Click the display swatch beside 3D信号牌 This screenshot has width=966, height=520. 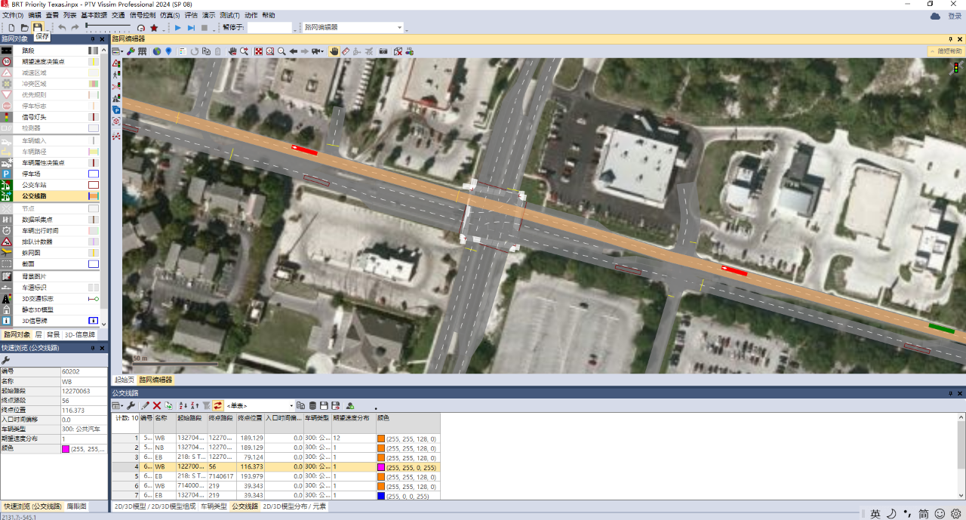point(94,321)
